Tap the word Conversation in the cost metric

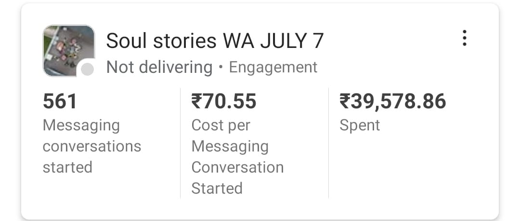point(237,167)
